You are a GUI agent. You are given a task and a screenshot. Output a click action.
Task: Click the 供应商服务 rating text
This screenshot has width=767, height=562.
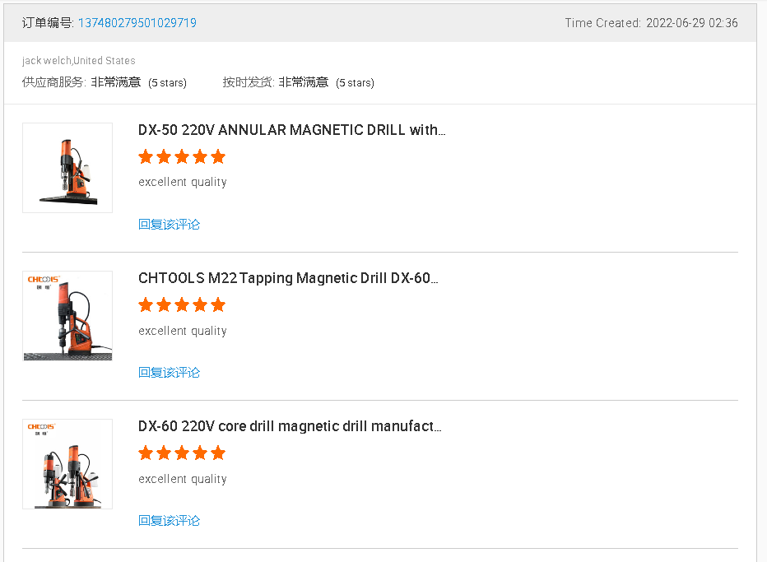105,82
